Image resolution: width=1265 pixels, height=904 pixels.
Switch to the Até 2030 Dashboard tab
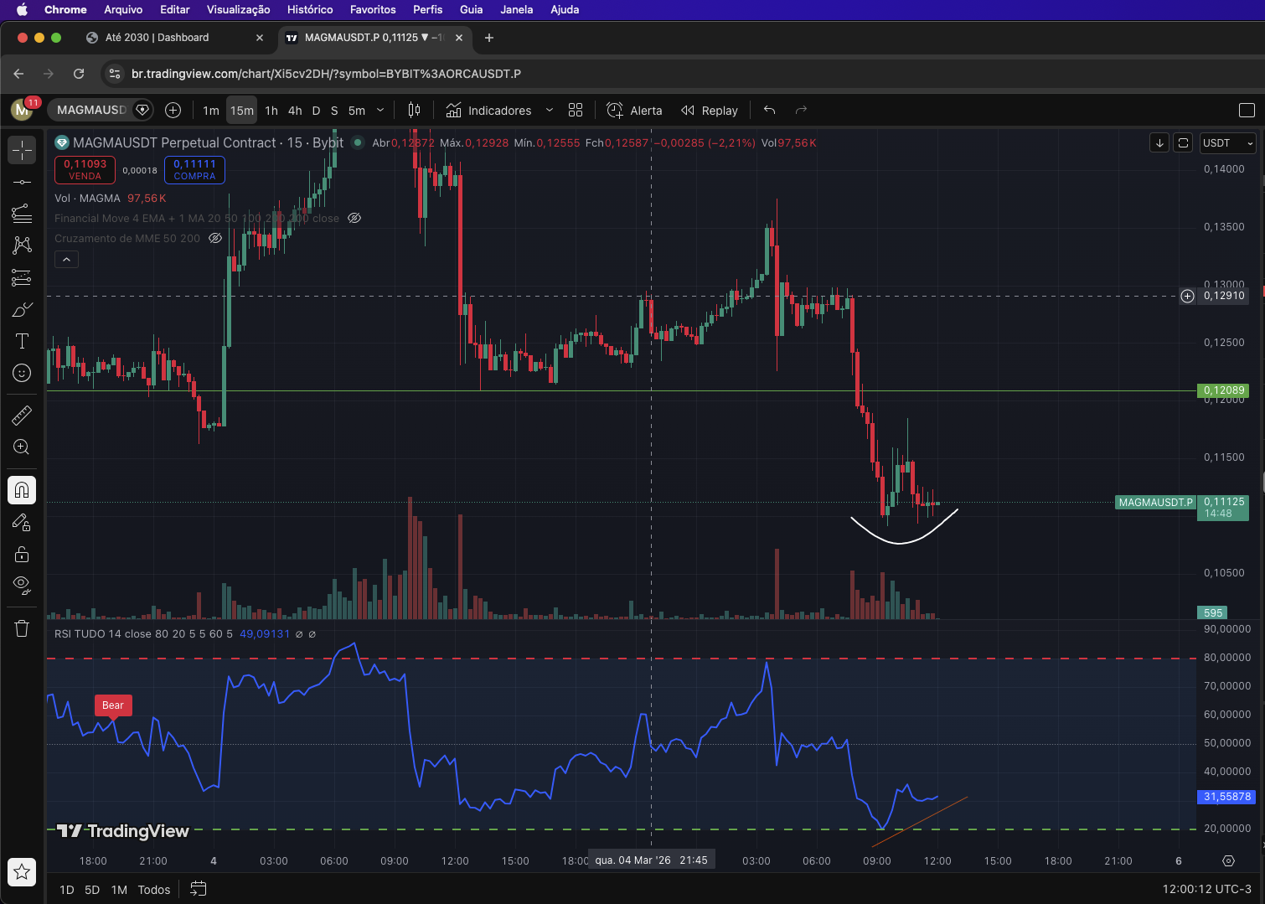157,38
